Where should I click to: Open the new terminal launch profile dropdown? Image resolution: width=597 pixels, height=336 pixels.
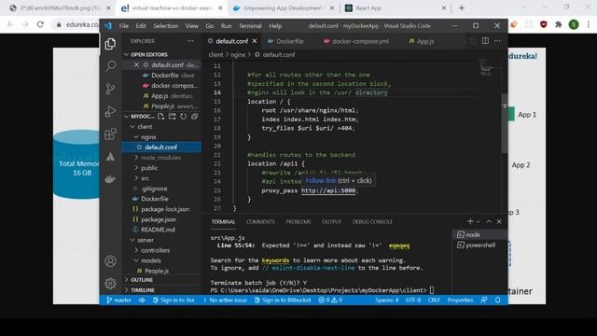tap(479, 221)
